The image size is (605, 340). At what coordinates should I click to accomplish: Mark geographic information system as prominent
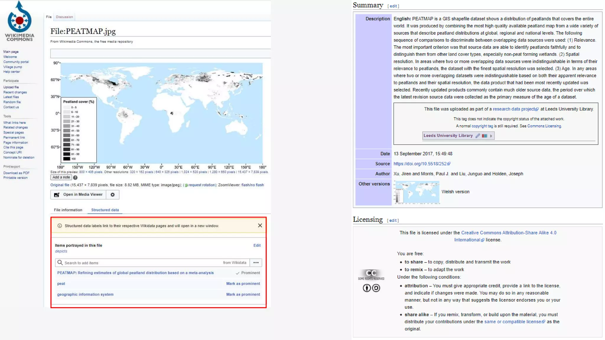point(243,295)
